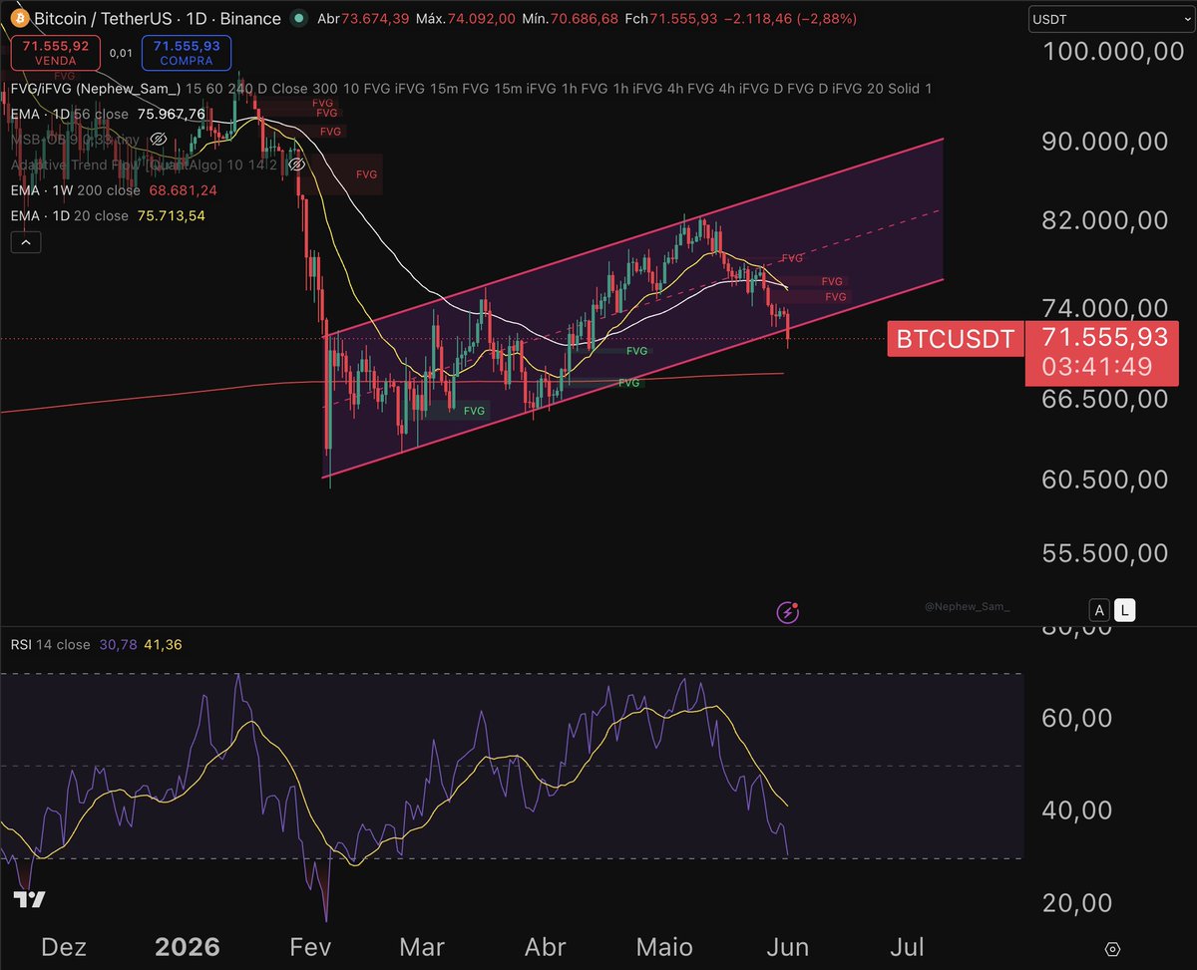Open the Bitcoin / TetherUS symbol title
Viewport: 1197px width, 970px height.
click(x=158, y=18)
